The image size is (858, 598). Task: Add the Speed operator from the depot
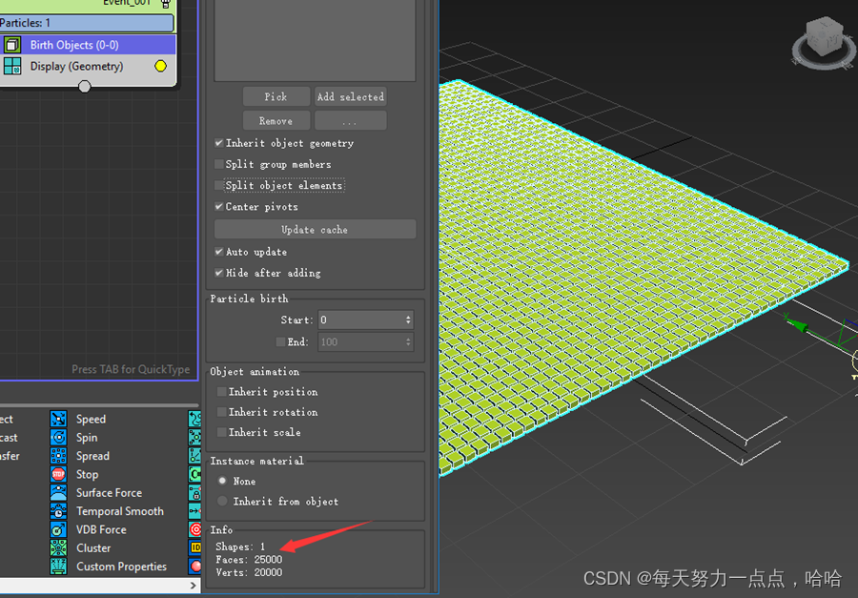coord(59,419)
